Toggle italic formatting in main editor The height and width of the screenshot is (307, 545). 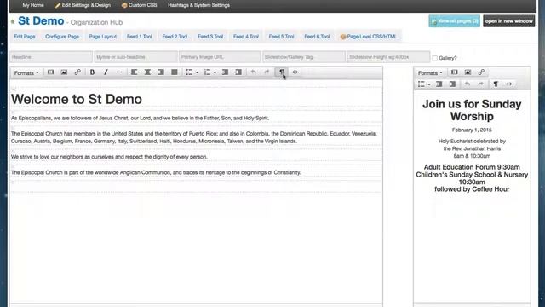click(x=106, y=72)
